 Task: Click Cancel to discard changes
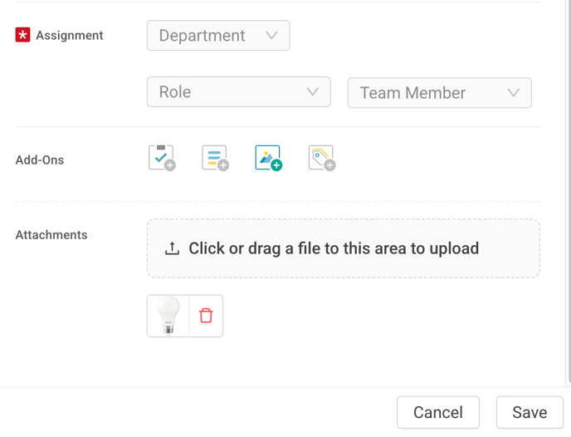[x=438, y=413]
